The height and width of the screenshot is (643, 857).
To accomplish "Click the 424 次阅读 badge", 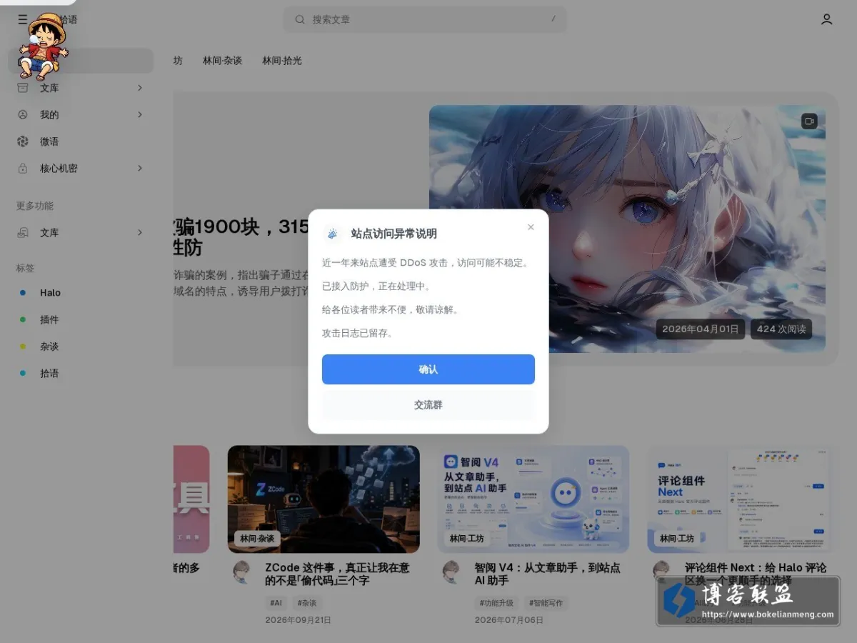I will 781,329.
